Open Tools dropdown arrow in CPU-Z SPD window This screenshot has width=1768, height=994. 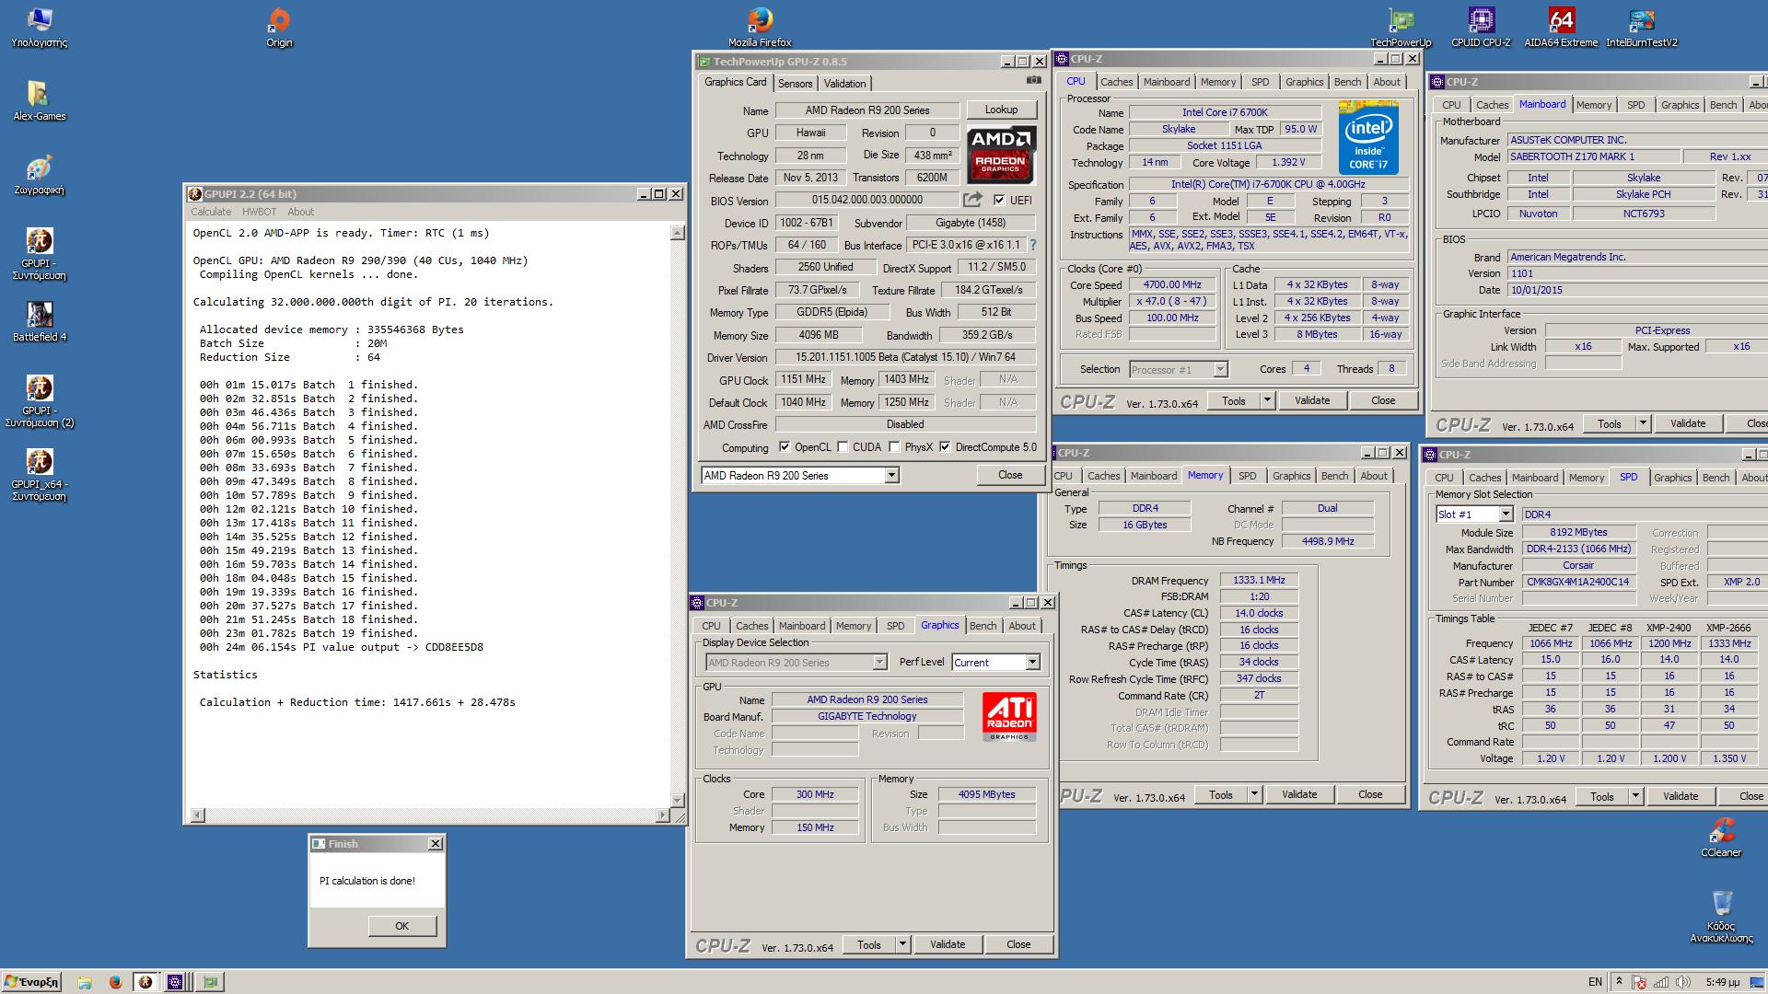[1635, 796]
